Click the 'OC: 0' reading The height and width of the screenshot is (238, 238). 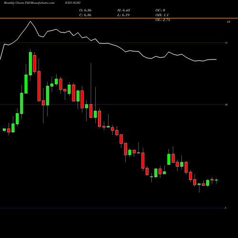click(160, 10)
